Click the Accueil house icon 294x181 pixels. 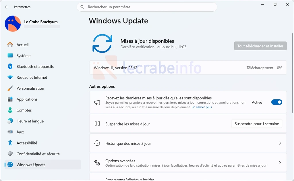[10, 45]
